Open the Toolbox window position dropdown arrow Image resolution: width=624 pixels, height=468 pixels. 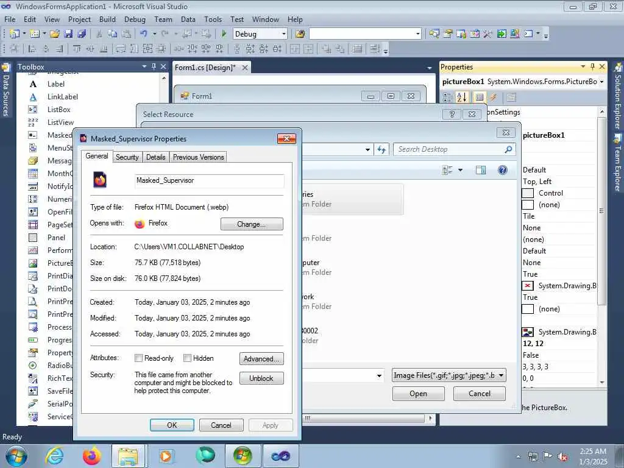[144, 66]
